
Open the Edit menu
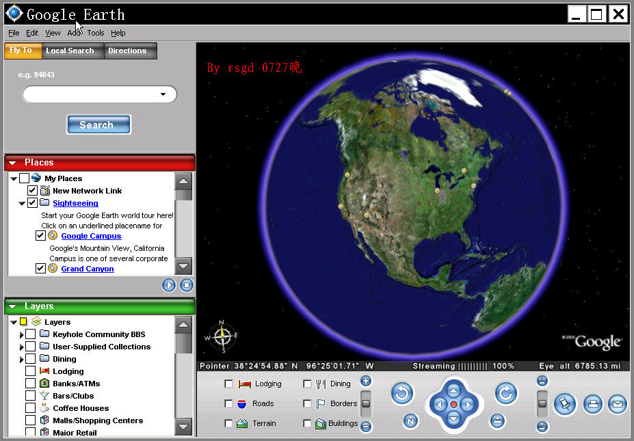[32, 33]
